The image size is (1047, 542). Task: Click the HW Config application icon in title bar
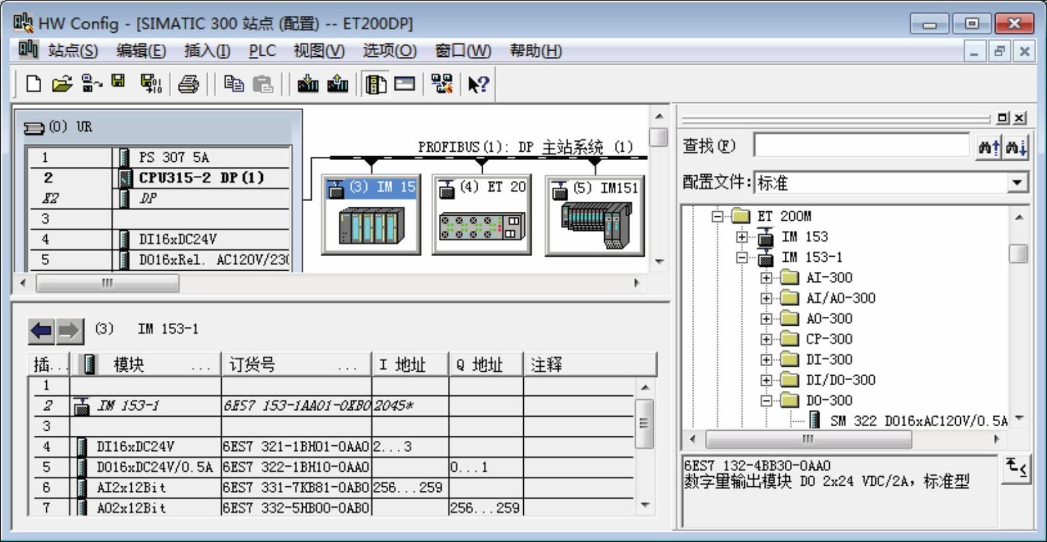pos(23,23)
